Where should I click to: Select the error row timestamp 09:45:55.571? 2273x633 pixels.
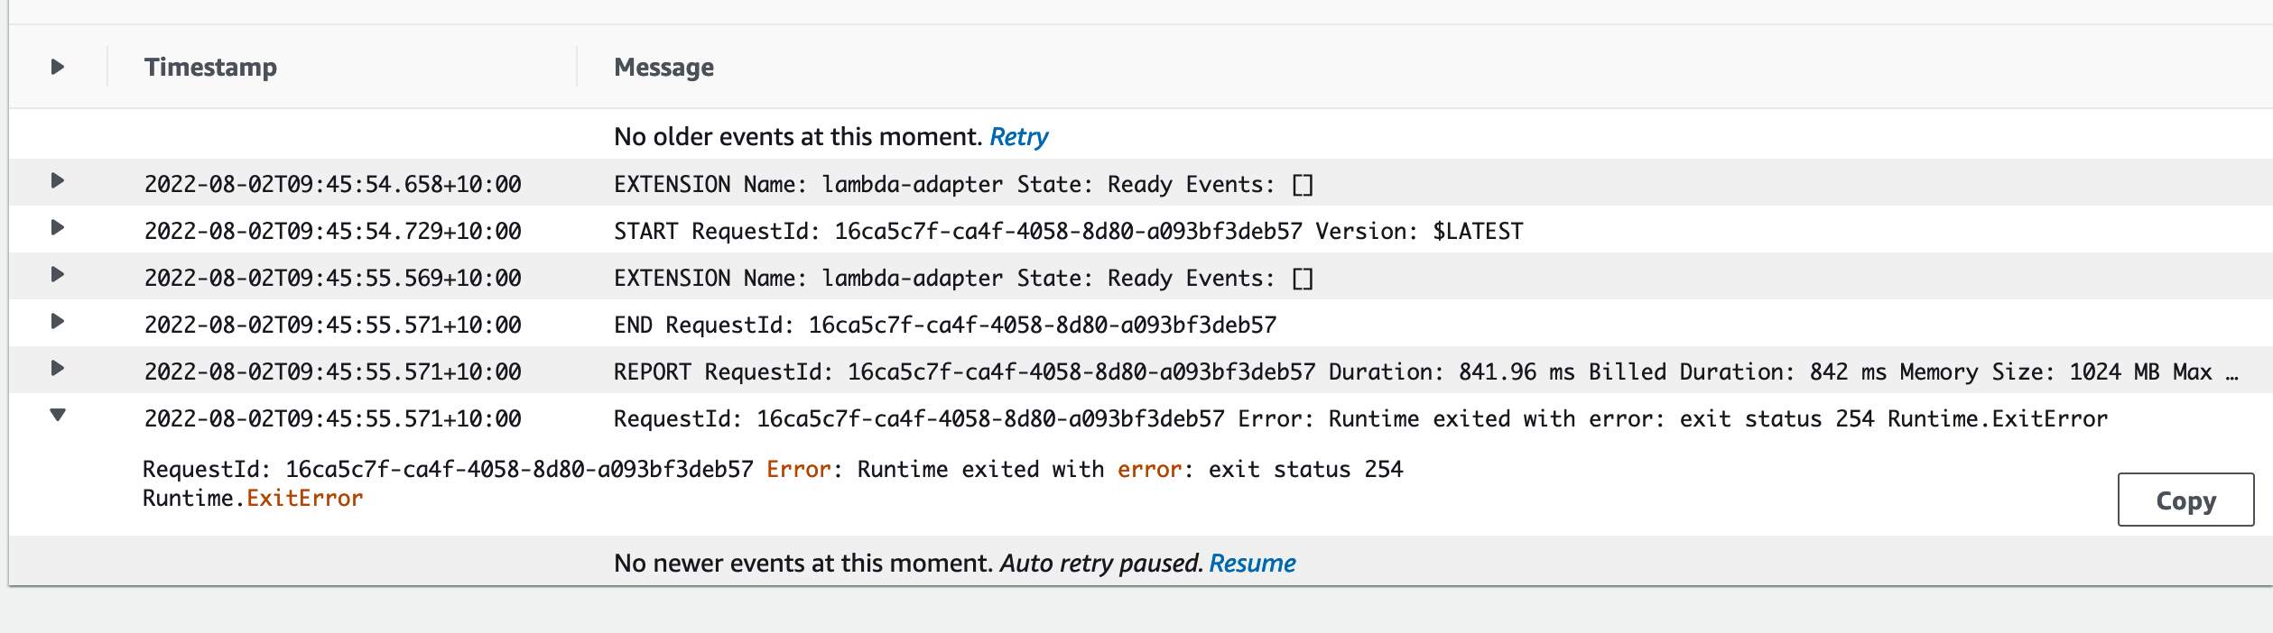pos(332,419)
